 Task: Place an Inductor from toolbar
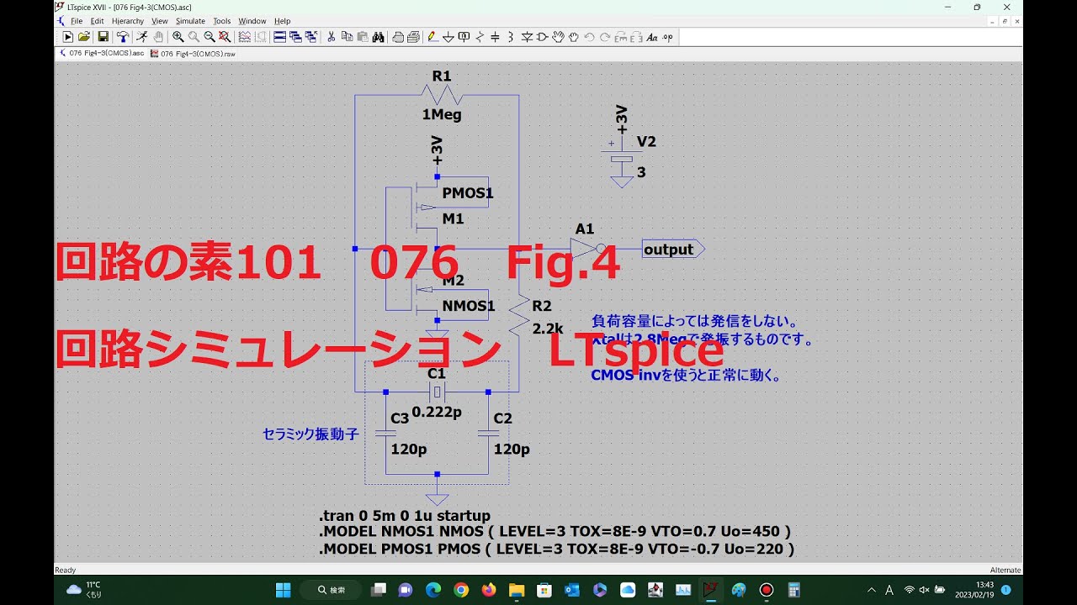click(x=511, y=37)
